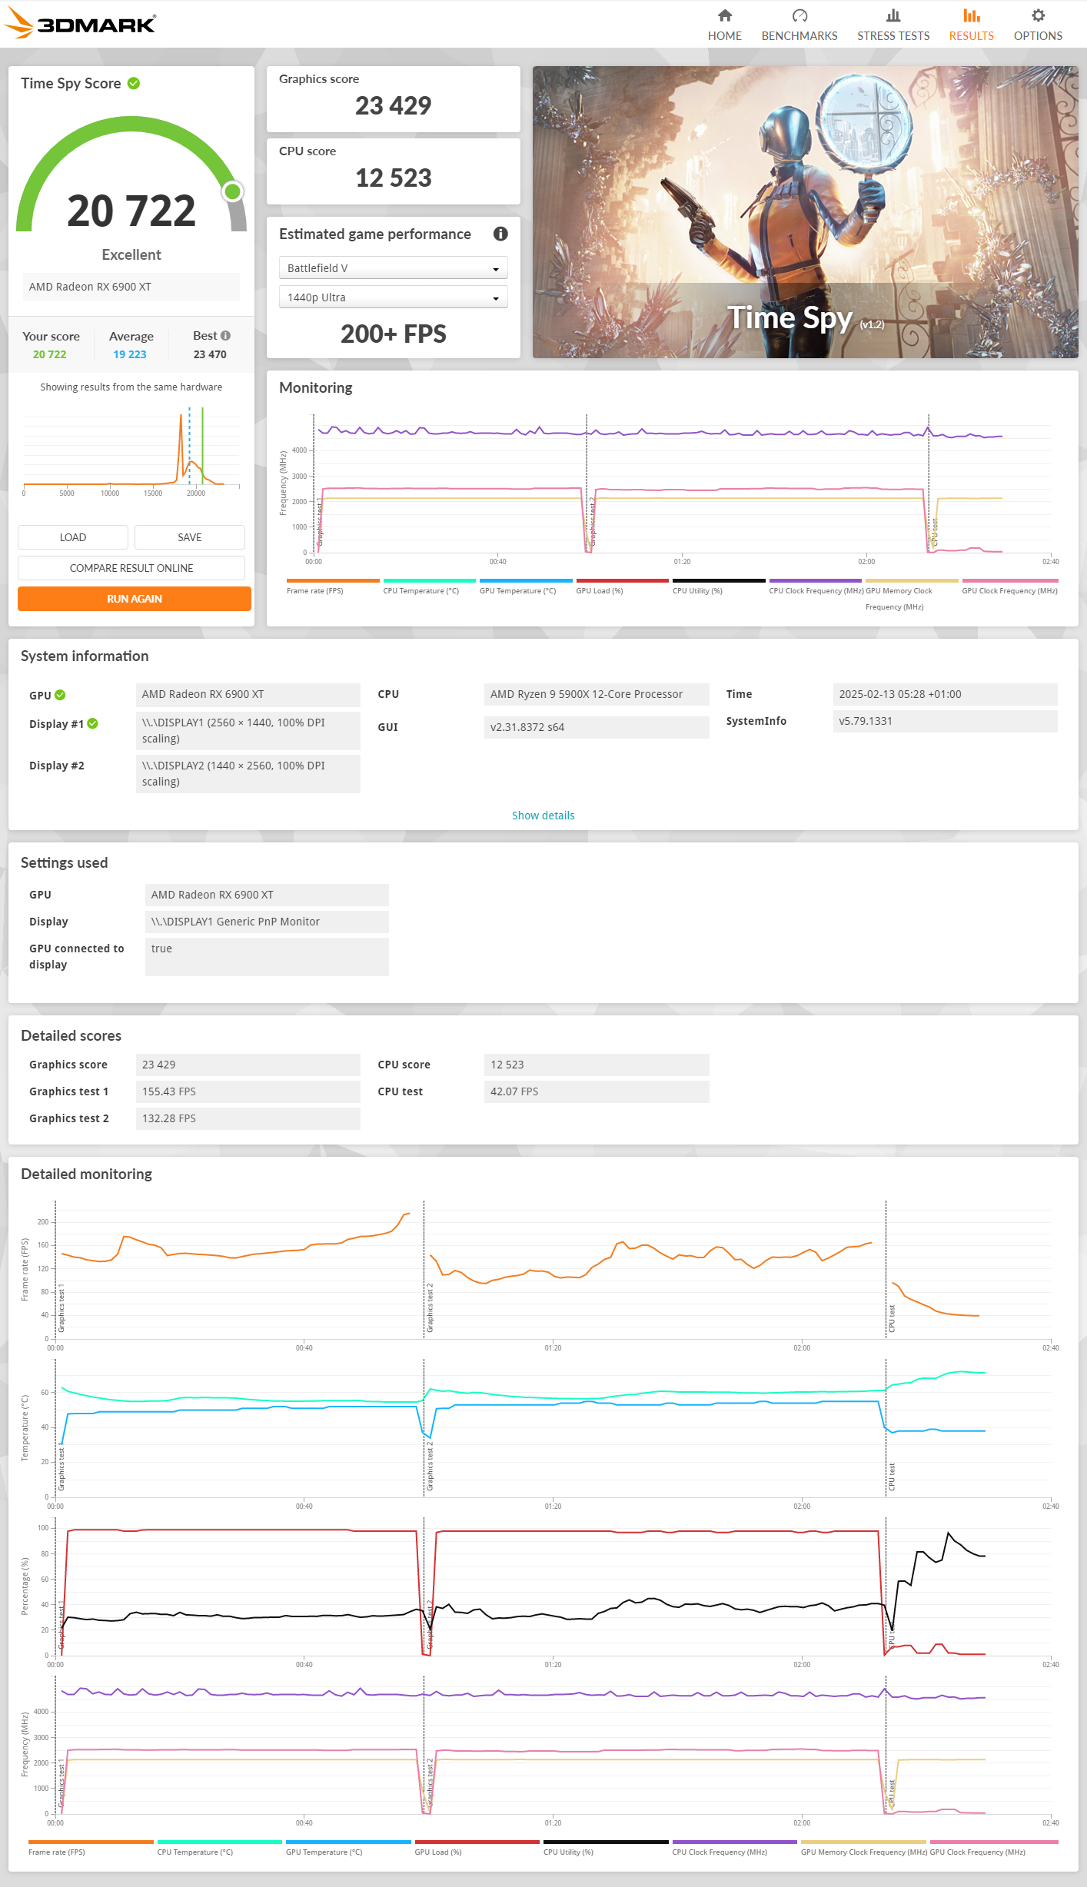Open the Benchmarks gauge icon

pos(799,15)
